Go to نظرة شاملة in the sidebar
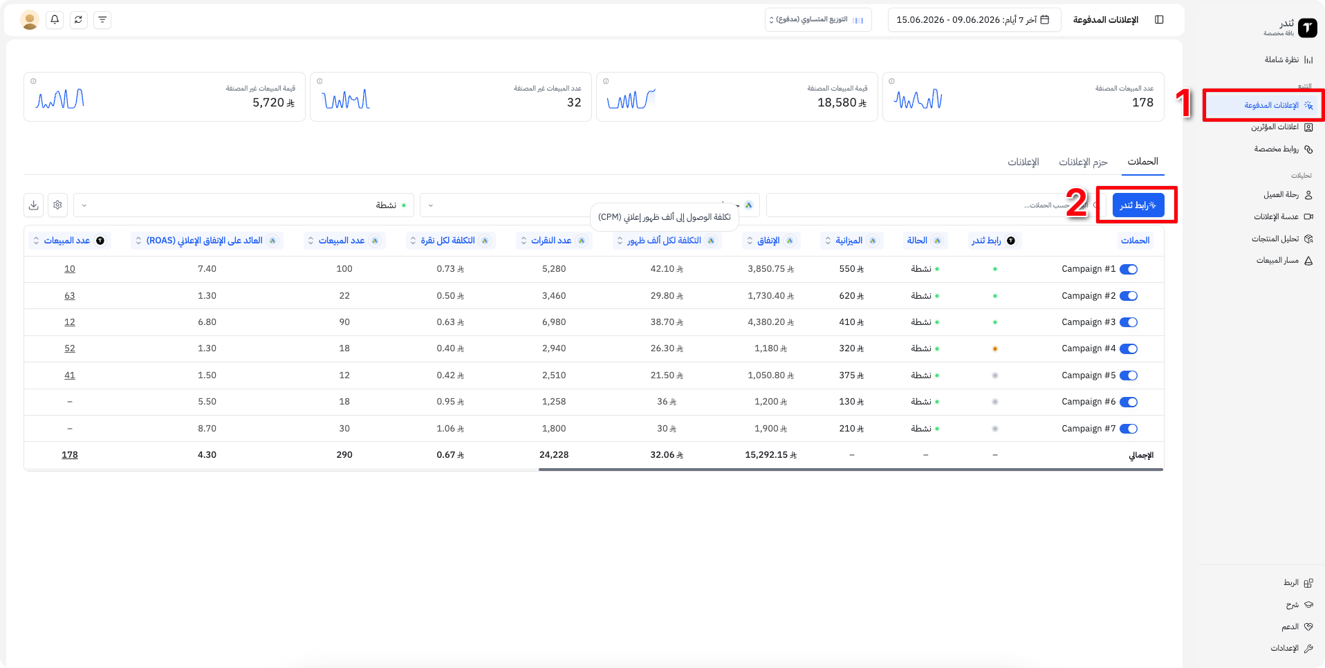This screenshot has height=668, width=1325. point(1288,60)
